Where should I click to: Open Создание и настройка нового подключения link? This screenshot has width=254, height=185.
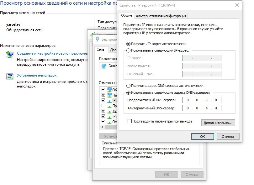click(x=52, y=53)
